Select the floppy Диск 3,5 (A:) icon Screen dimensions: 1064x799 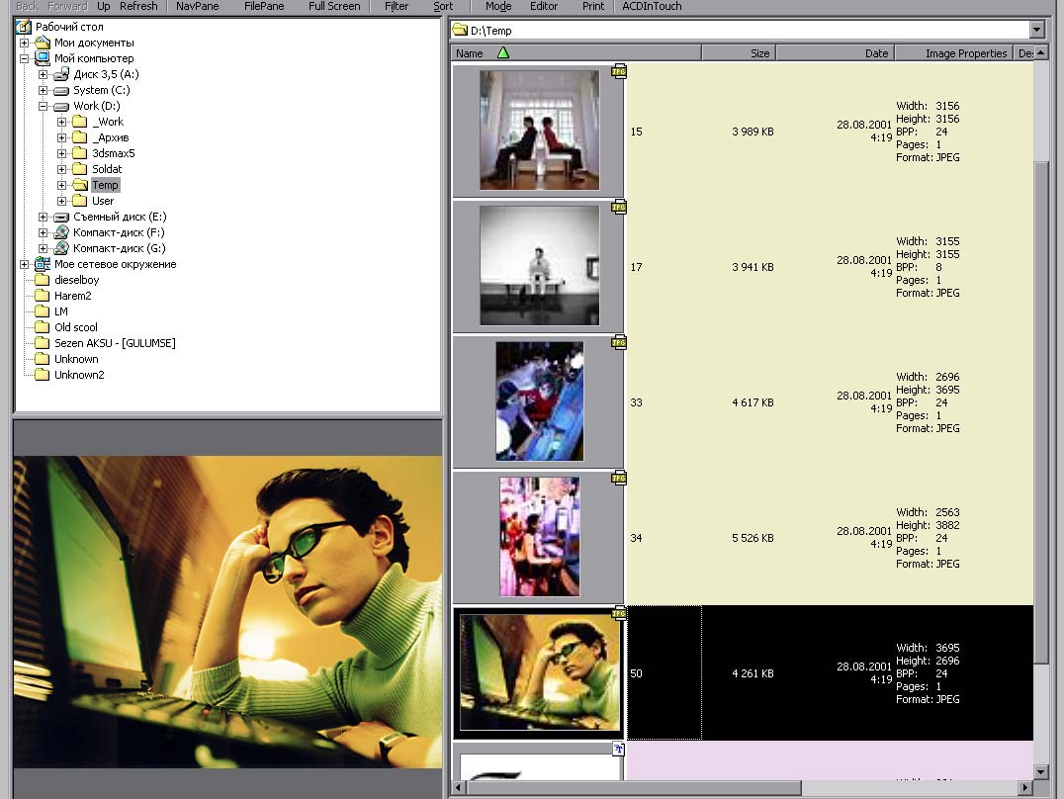61,74
